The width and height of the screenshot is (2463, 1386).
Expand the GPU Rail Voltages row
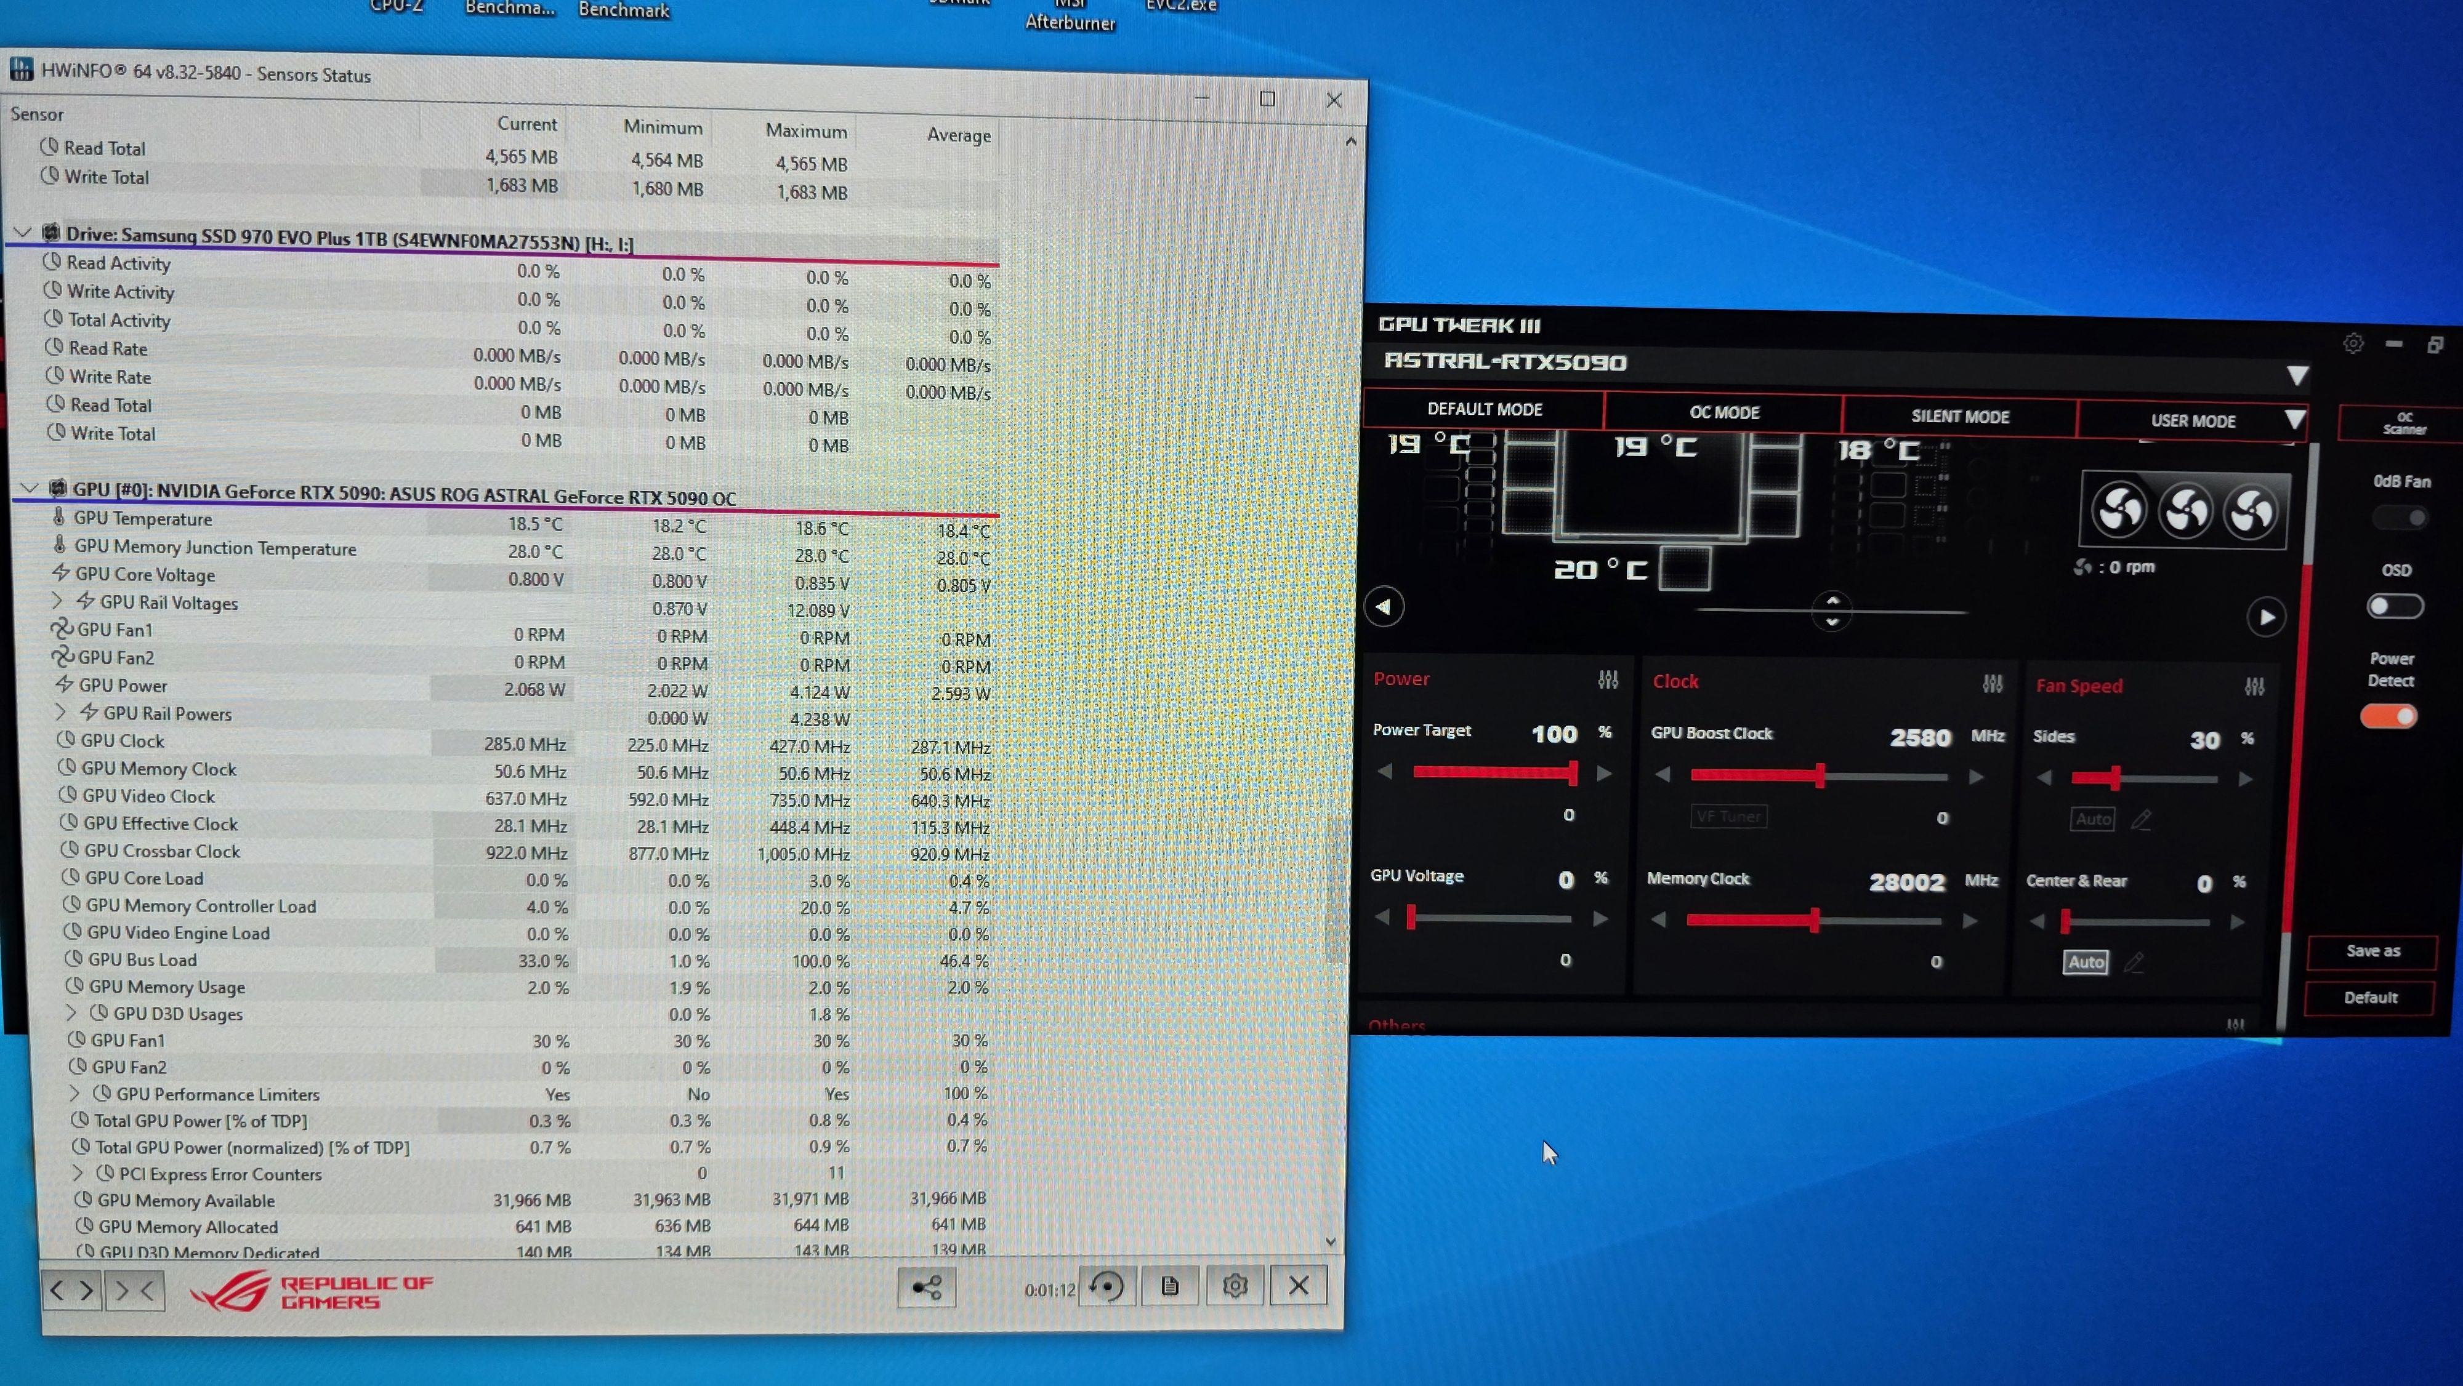(57, 601)
